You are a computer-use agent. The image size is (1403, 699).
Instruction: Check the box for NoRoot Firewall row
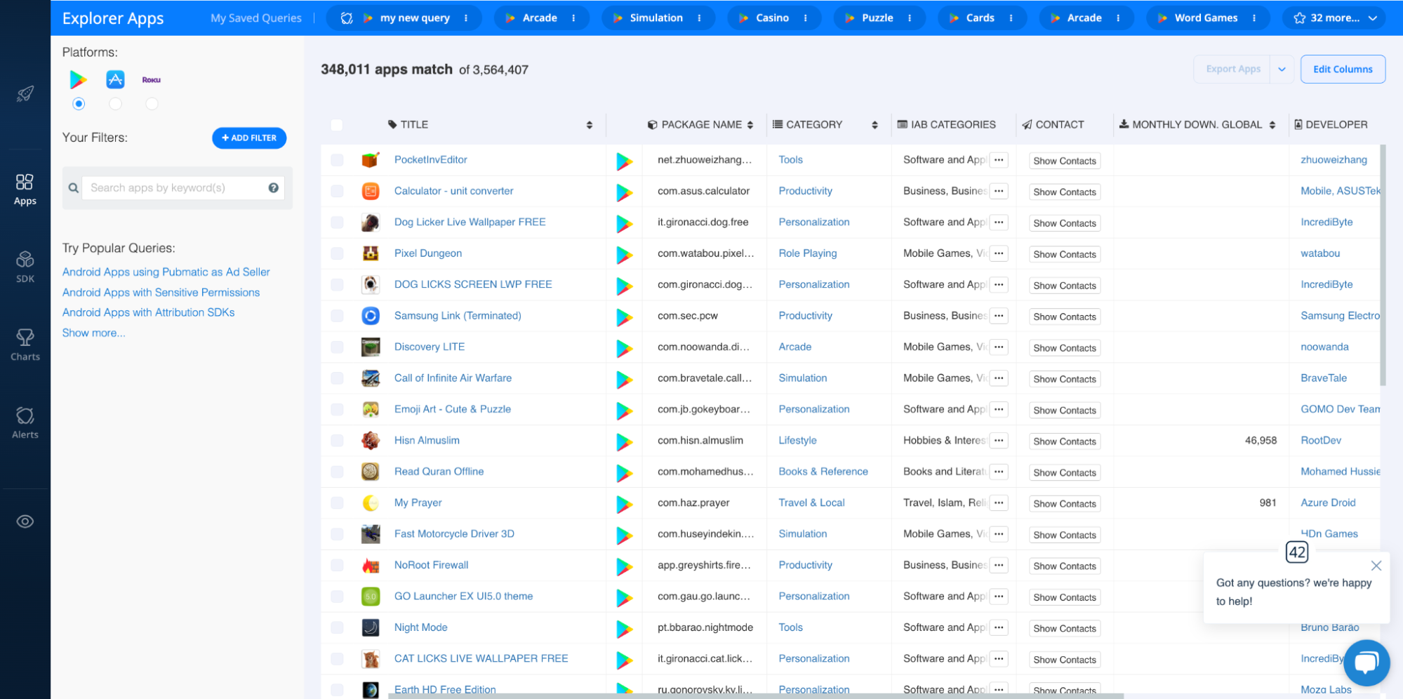pyautogui.click(x=337, y=565)
